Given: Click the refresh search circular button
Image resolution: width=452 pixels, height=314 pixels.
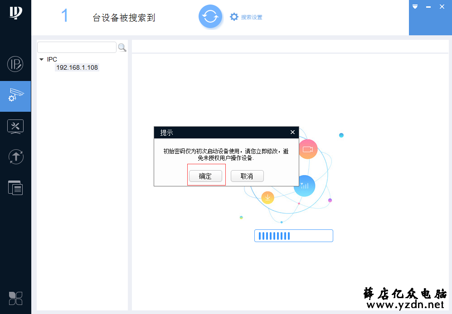Looking at the screenshot, I should point(210,16).
